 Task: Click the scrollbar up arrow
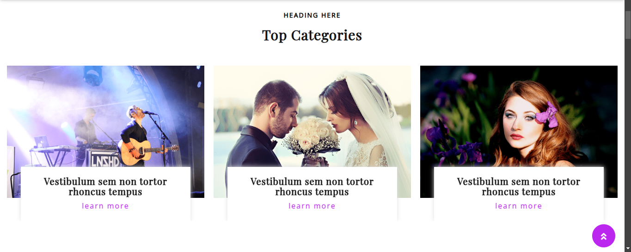628,4
